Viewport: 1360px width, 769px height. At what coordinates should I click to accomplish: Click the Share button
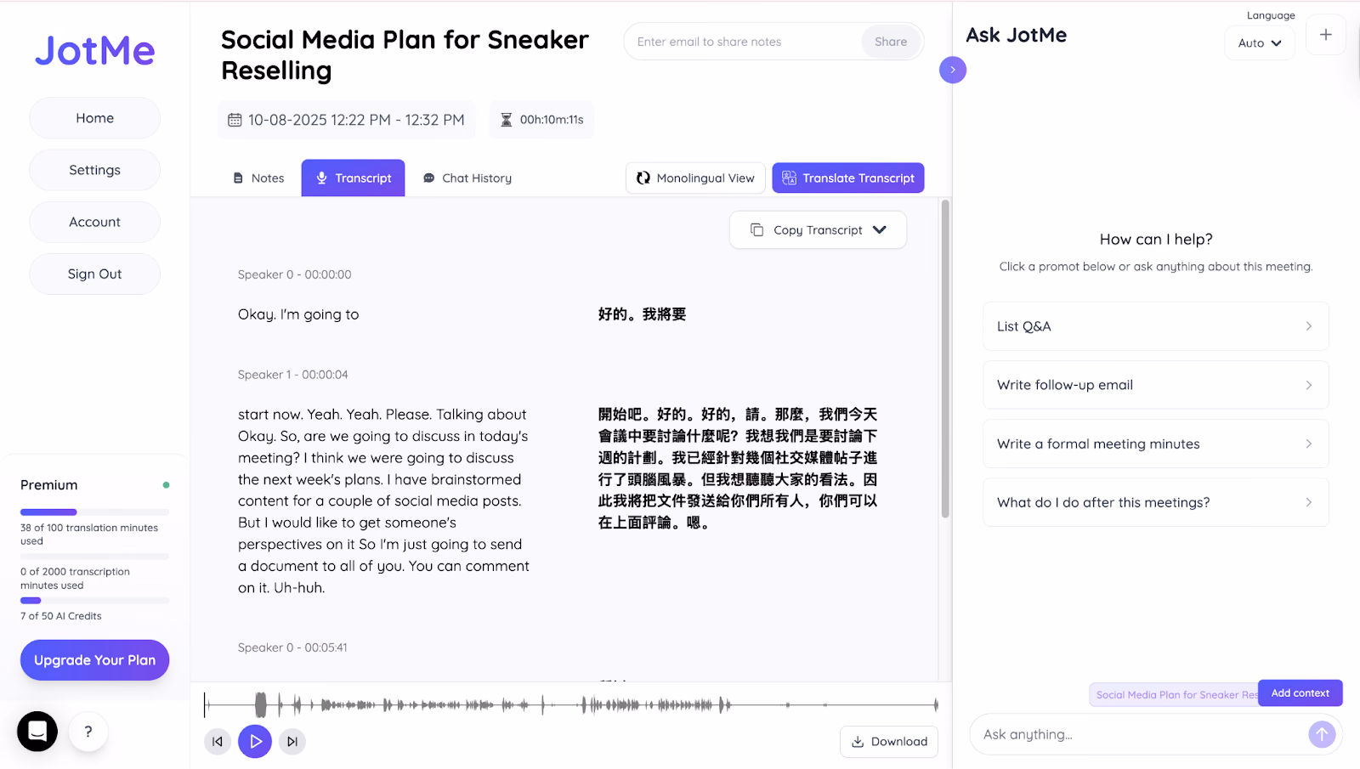891,42
